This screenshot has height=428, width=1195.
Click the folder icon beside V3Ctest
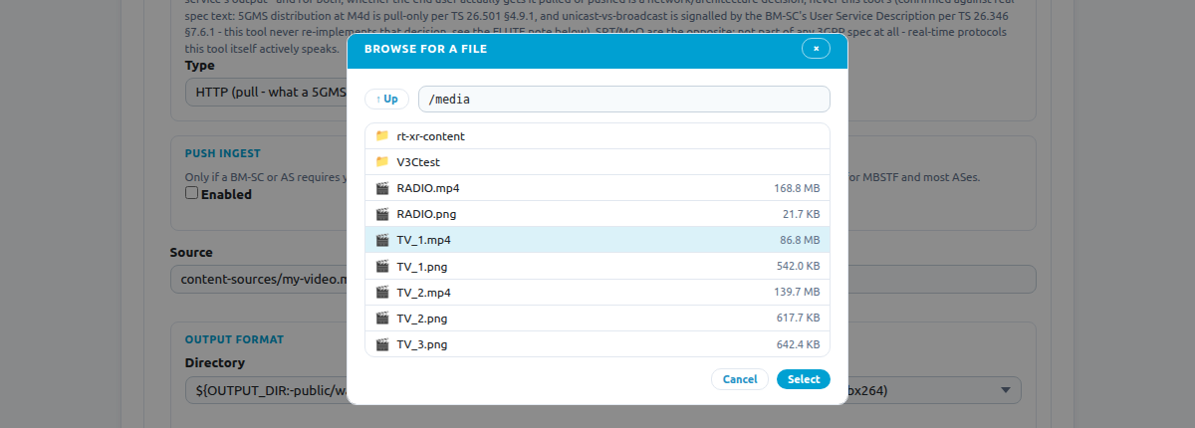click(381, 162)
